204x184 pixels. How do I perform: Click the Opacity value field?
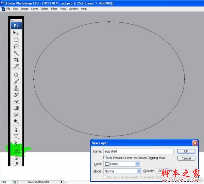[x=162, y=171]
